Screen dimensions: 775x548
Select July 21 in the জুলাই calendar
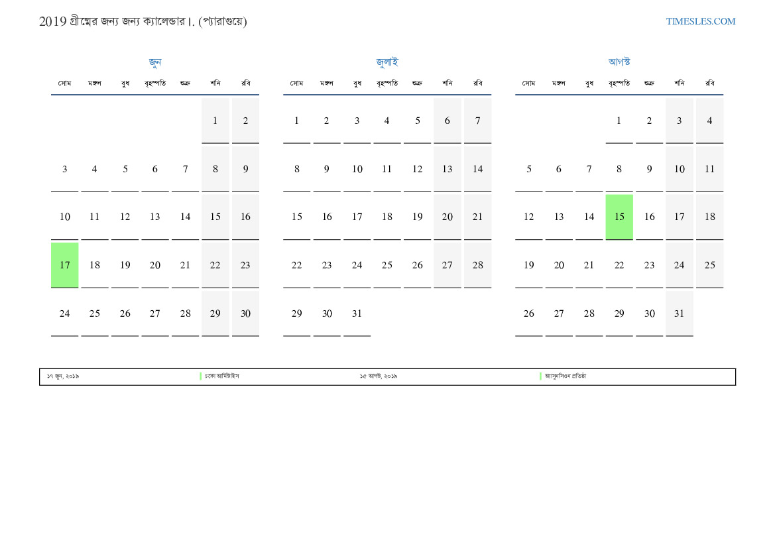point(477,217)
